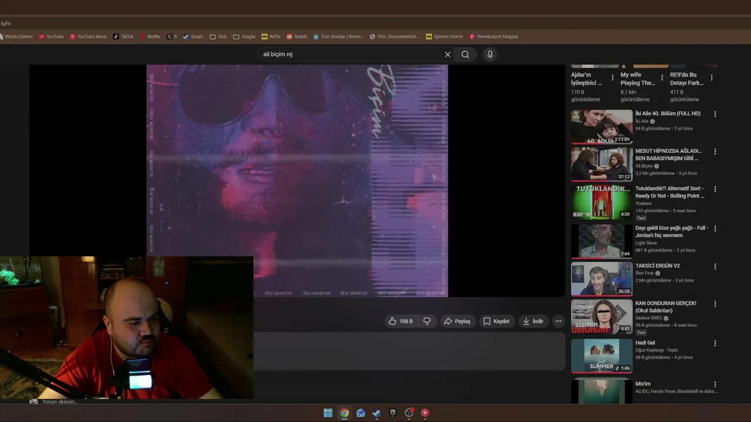This screenshot has height=422, width=751.
Task: Switch to Chrome on the taskbar
Action: pyautogui.click(x=344, y=413)
